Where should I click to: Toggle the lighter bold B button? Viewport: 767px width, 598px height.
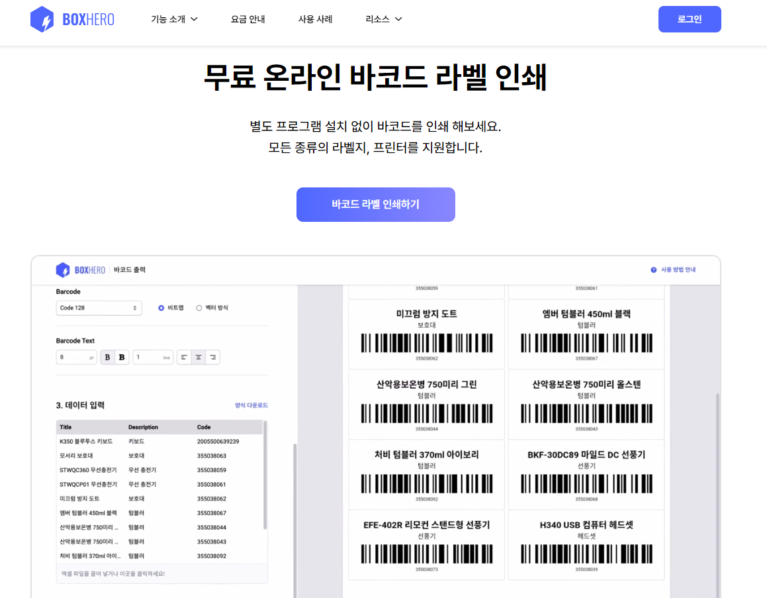coord(107,357)
